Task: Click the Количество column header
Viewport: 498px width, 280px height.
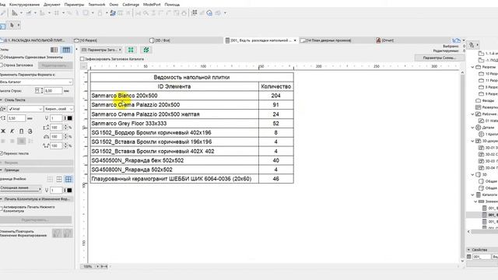Action: click(276, 86)
